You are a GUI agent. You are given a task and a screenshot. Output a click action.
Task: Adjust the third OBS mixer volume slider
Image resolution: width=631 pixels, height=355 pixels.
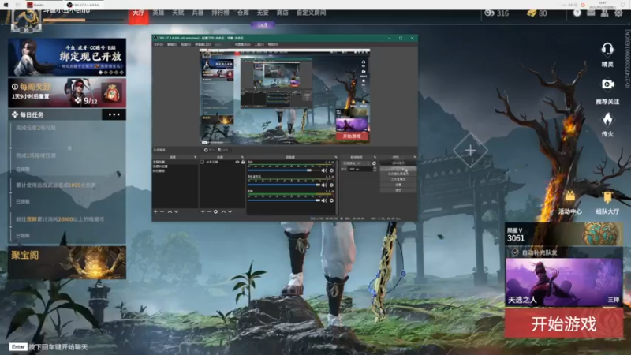tap(284, 200)
